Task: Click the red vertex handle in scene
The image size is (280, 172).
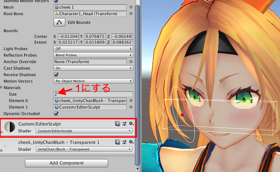Action: pyautogui.click(x=182, y=115)
